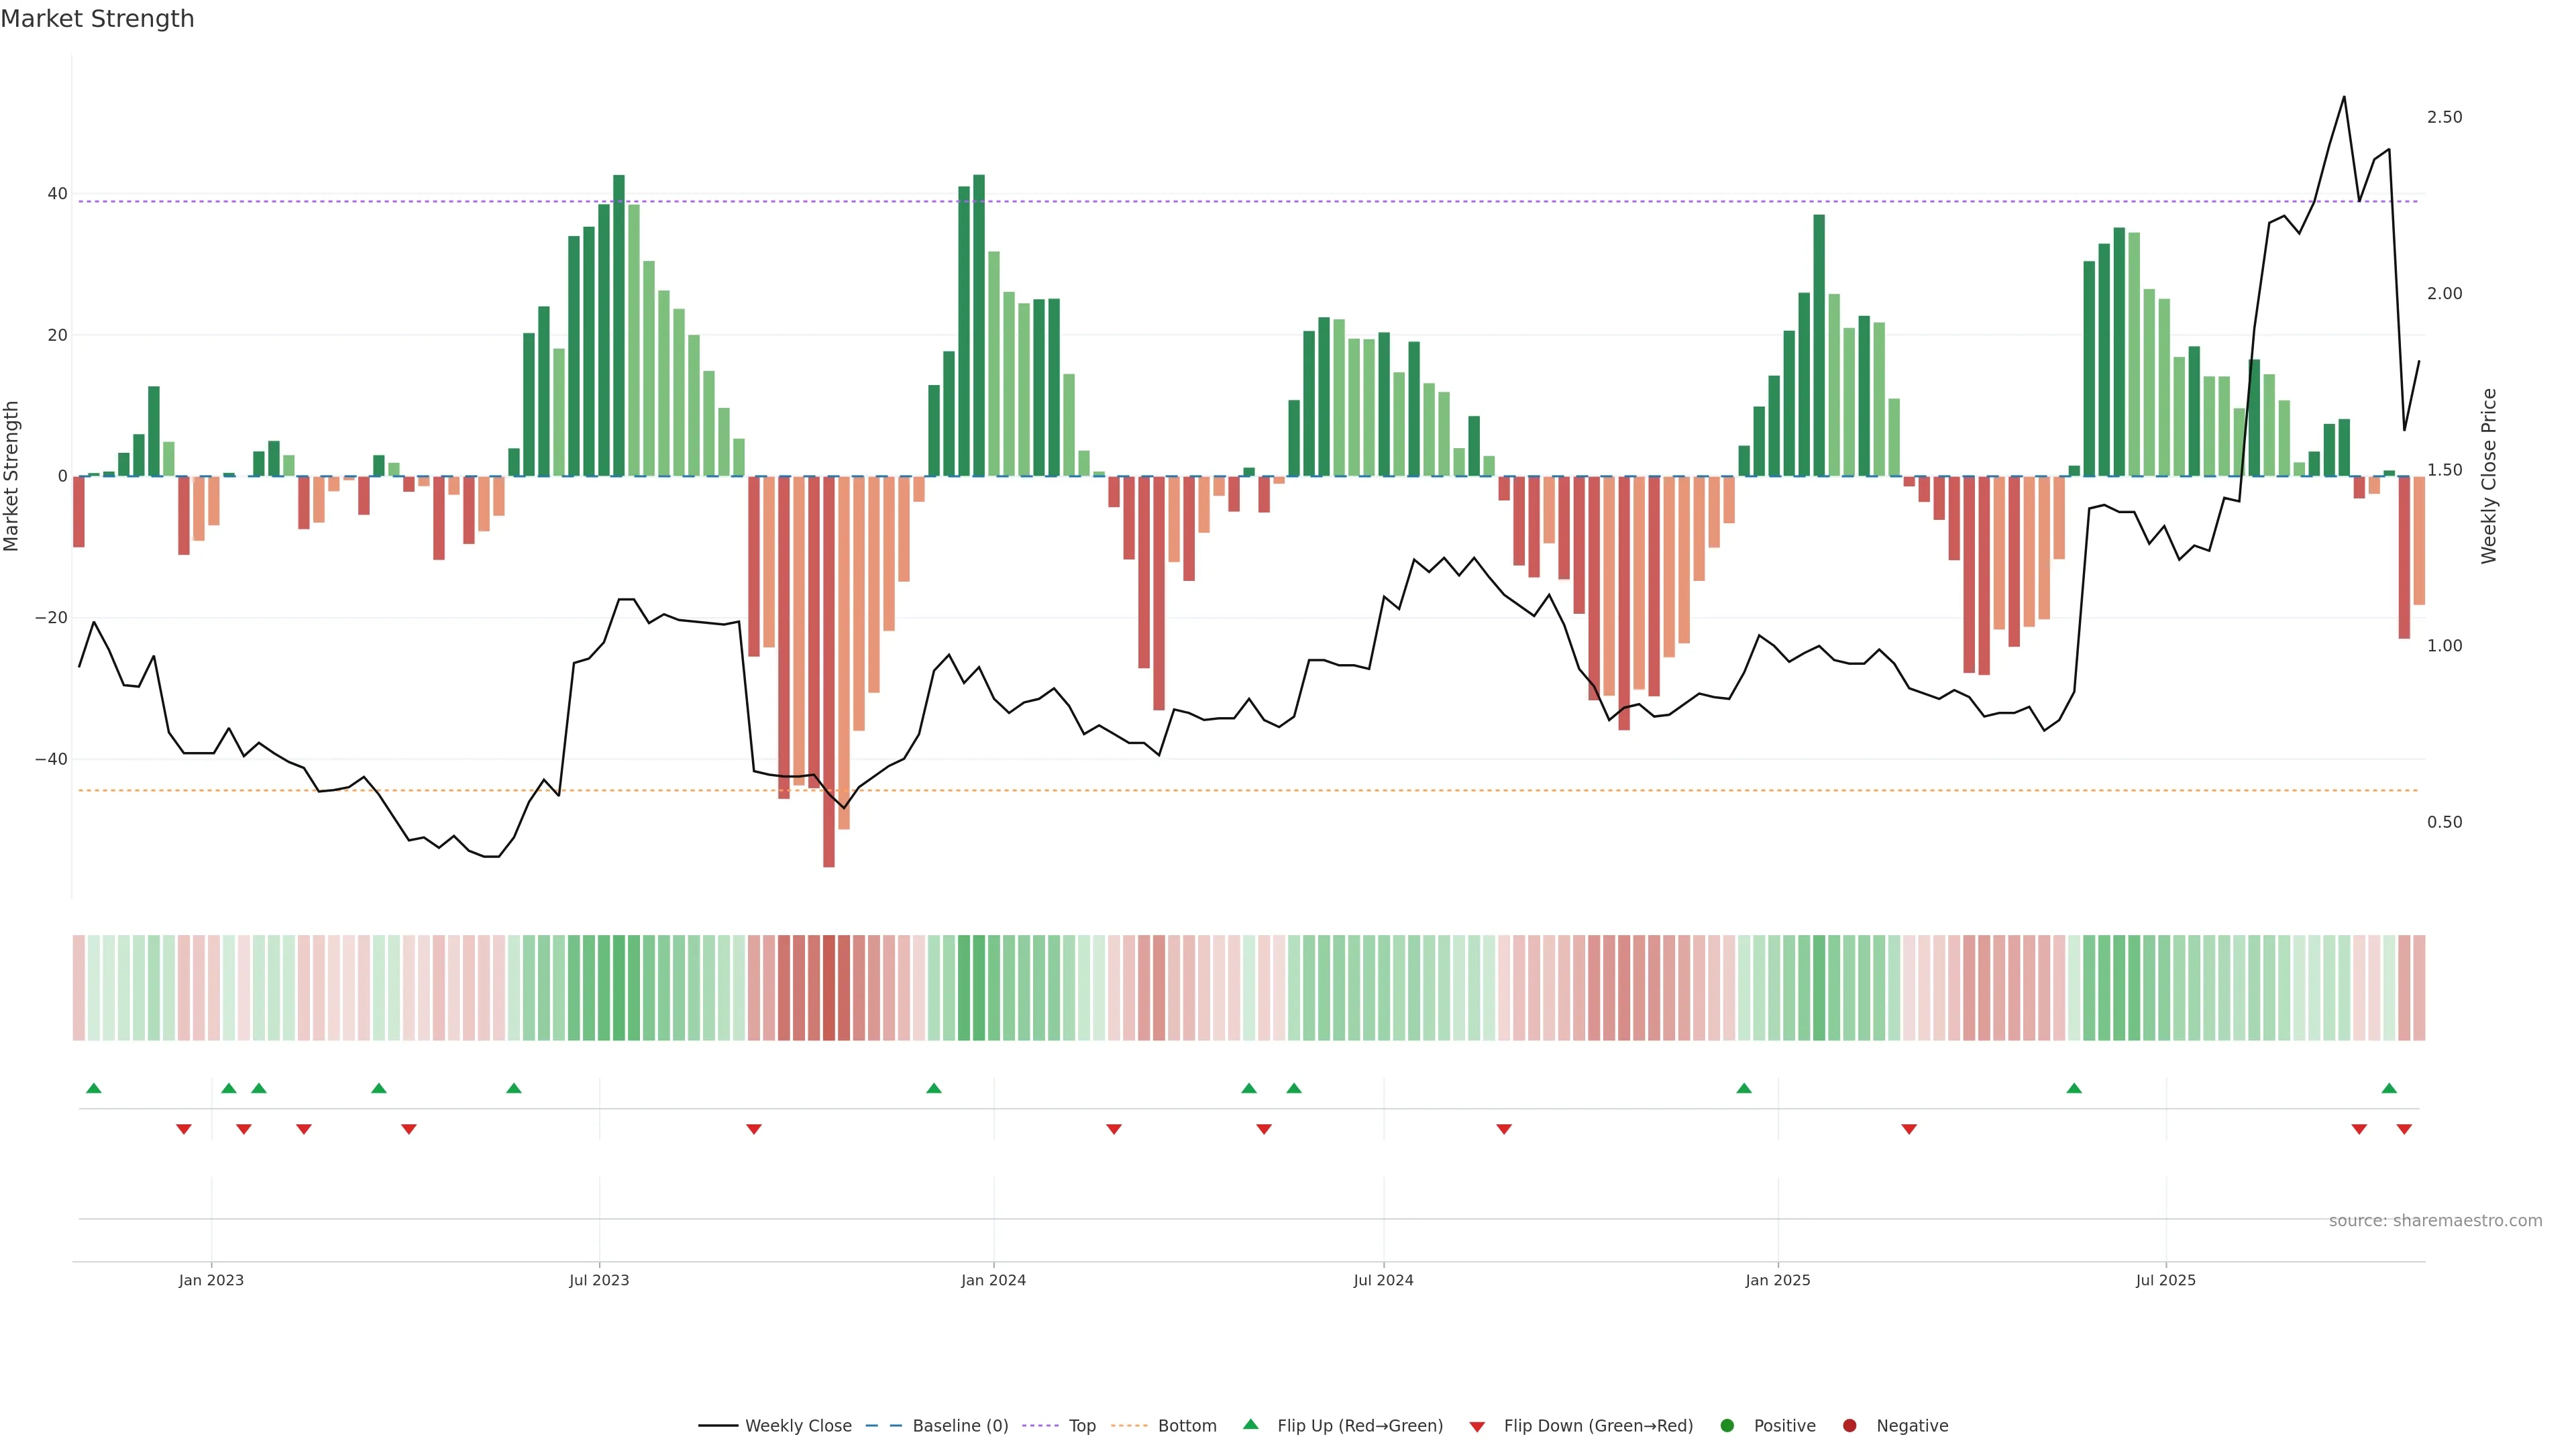Click the 2.50 right axis tick label
The height and width of the screenshot is (1449, 2576).
[2444, 117]
